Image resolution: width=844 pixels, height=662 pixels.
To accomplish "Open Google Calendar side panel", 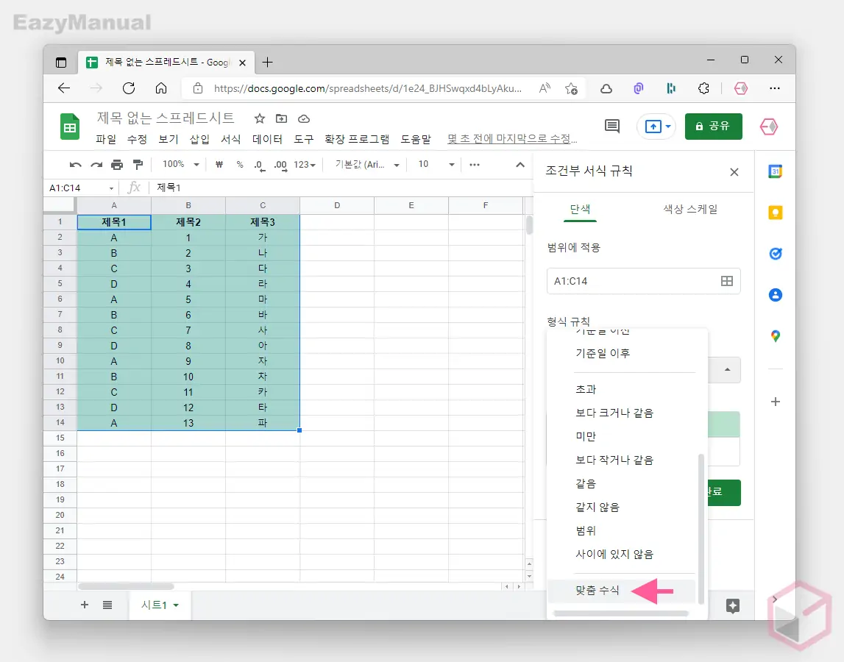I will tap(775, 171).
